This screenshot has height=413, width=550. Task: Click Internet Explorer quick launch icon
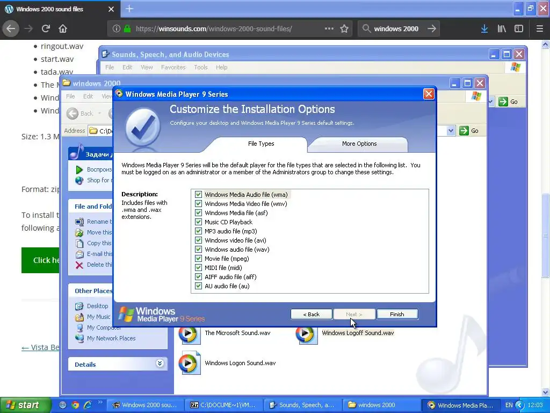tap(88, 405)
